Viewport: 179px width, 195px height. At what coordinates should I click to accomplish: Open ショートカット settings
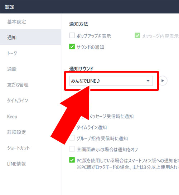(18, 148)
